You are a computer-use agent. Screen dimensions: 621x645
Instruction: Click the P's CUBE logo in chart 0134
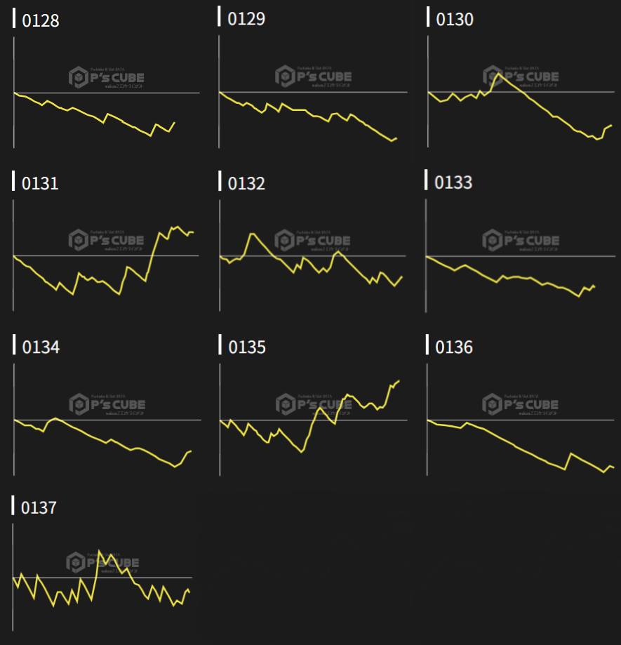click(x=107, y=404)
